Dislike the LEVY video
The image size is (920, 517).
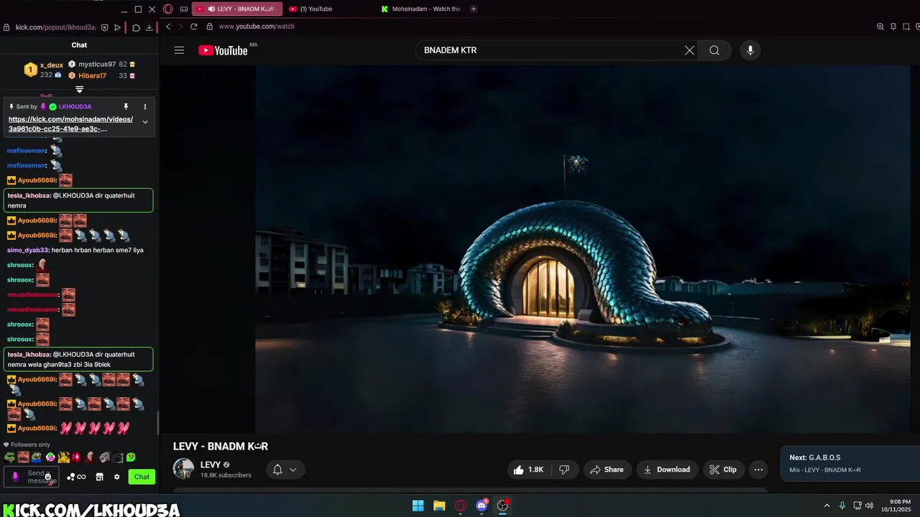(x=564, y=470)
